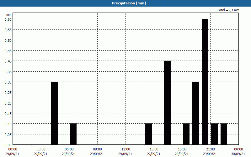Select the 0,30 mm bar after 19:00
Screen dimensions: 251x157
(x=195, y=113)
